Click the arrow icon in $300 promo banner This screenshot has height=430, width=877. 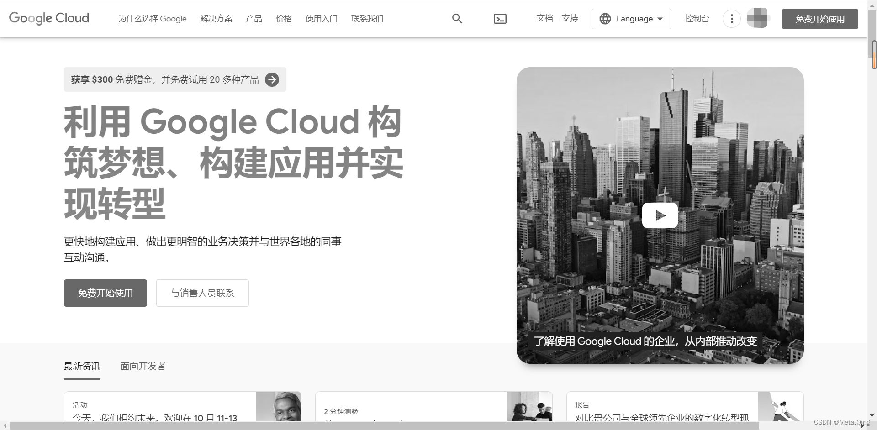pyautogui.click(x=272, y=79)
